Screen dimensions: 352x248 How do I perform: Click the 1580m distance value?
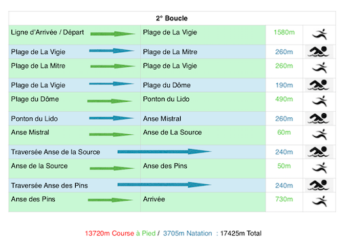[x=284, y=33]
